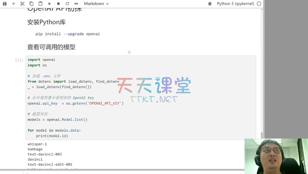Run the selected cell

coord(50,4)
